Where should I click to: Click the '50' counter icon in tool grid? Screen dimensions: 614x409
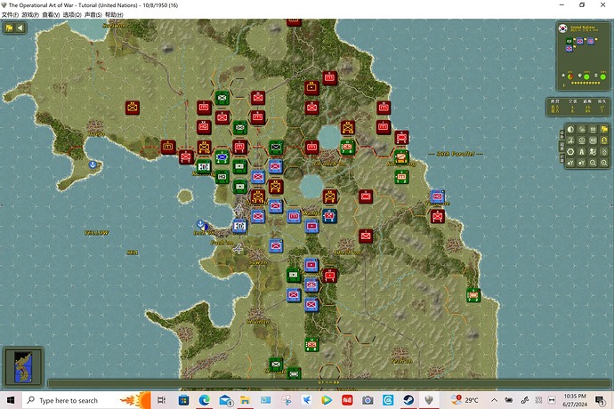click(x=593, y=130)
